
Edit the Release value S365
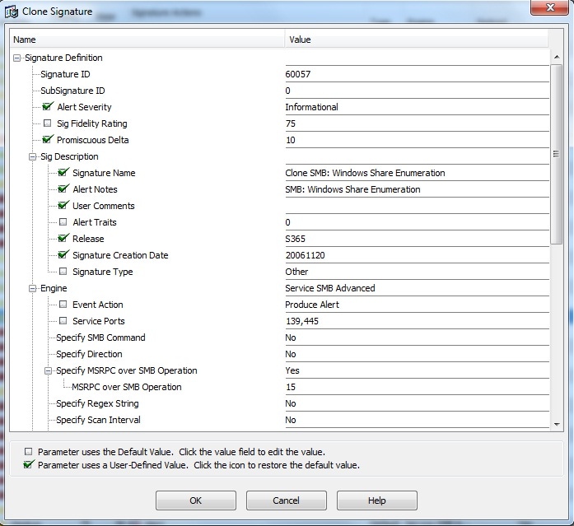[x=417, y=239]
